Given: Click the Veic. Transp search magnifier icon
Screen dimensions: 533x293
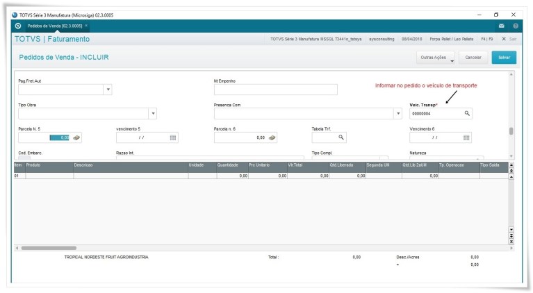Looking at the screenshot, I should [467, 113].
